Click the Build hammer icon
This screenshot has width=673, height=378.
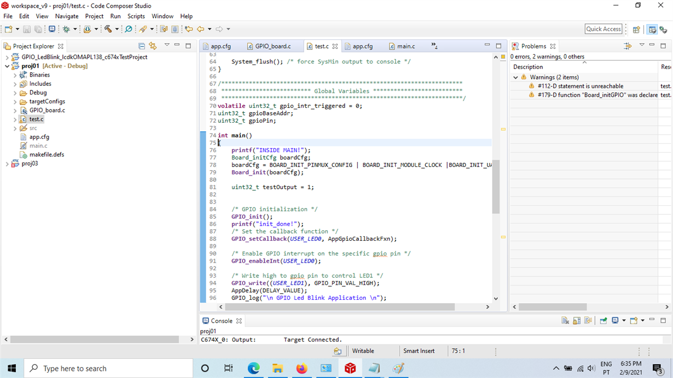pos(108,29)
